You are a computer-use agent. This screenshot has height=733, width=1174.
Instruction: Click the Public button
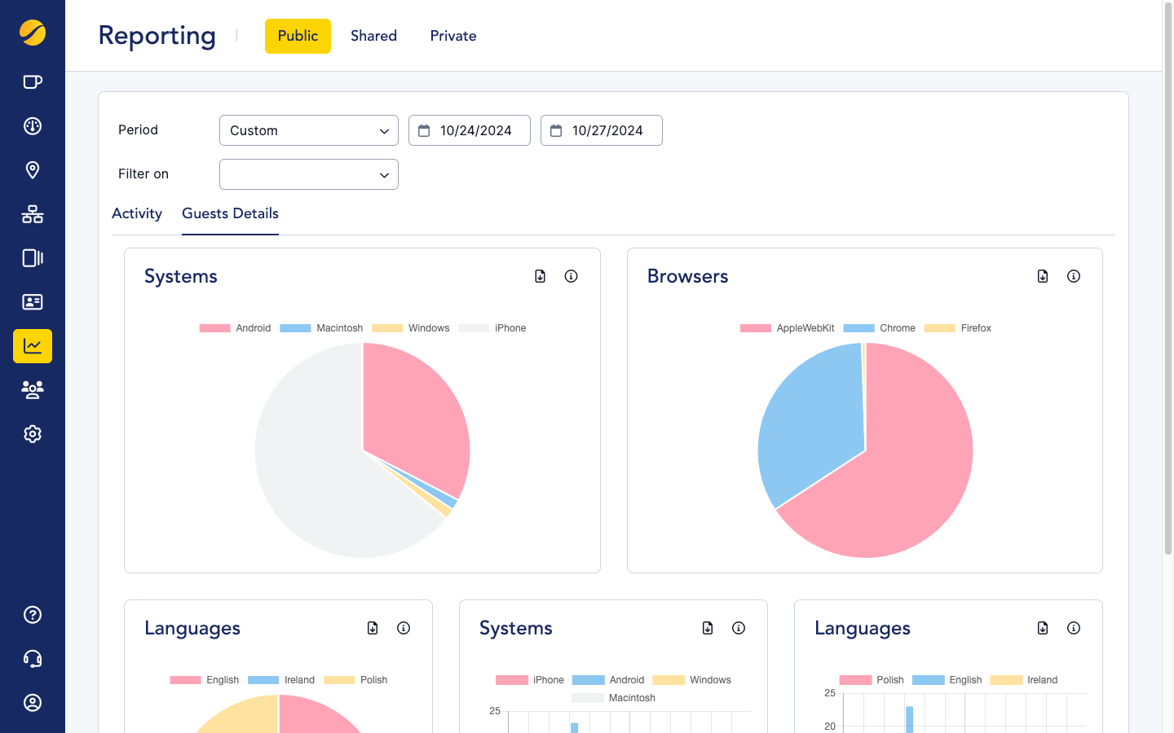pyautogui.click(x=298, y=36)
